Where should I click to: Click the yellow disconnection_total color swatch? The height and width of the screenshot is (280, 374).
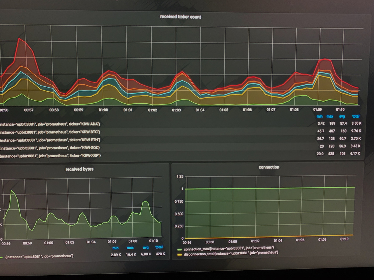(179, 255)
